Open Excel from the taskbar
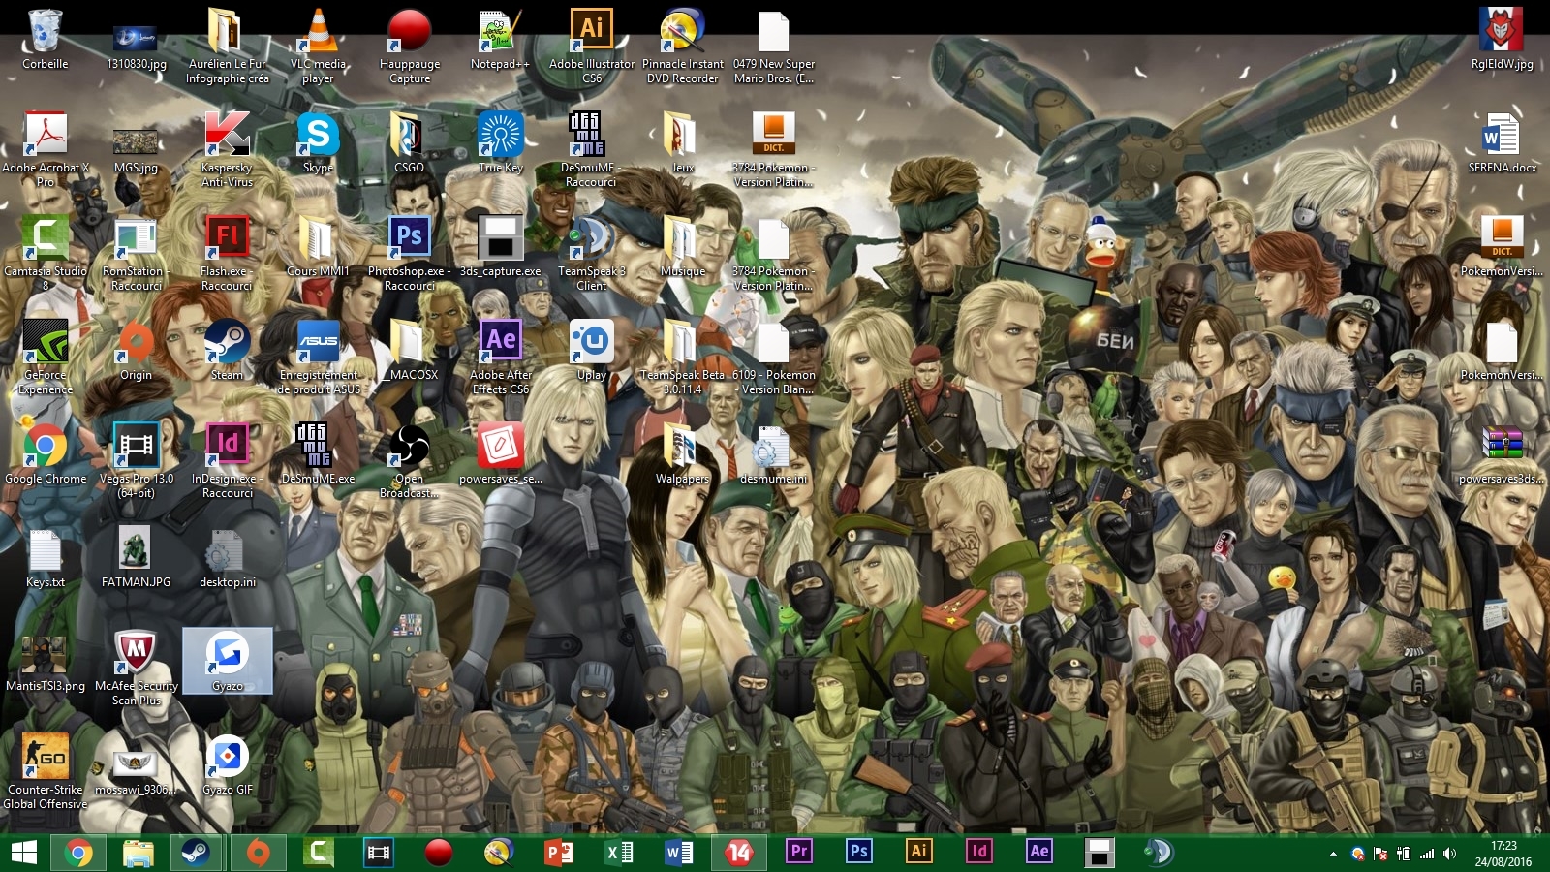 [619, 853]
